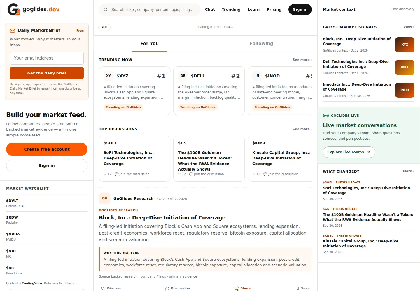The height and width of the screenshot is (291, 420).
Task: Select the All filter chip
Action: pyautogui.click(x=104, y=27)
